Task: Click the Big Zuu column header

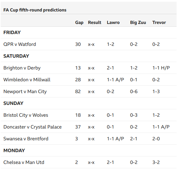Action: [138, 23]
